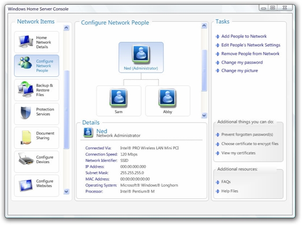Click the Configure Devices printer icon

coord(26,159)
